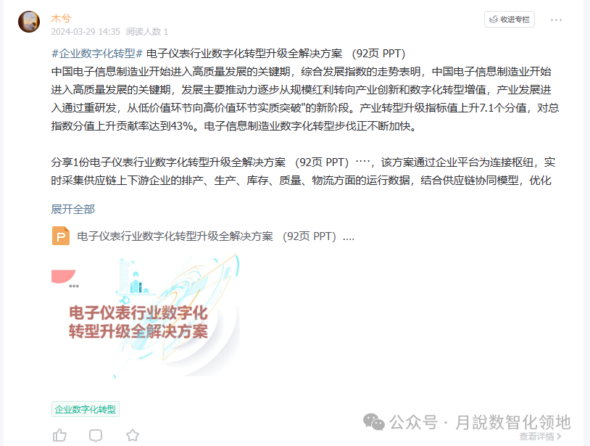Open the attached 92页 PPT file title
The width and height of the screenshot is (590, 446).
click(215, 236)
